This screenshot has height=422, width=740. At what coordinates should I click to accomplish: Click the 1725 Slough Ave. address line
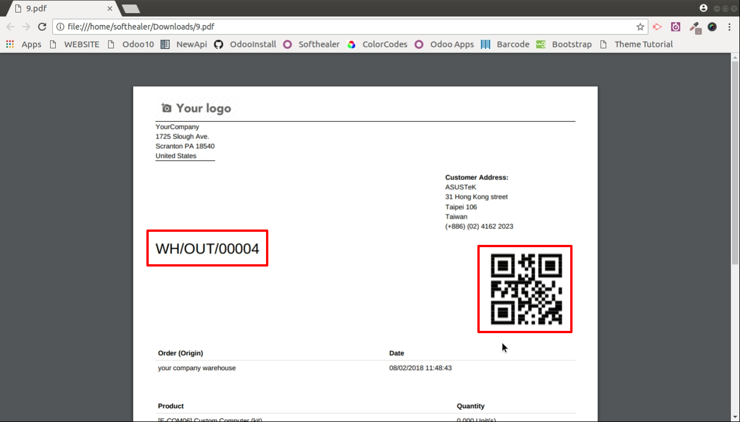tap(182, 137)
